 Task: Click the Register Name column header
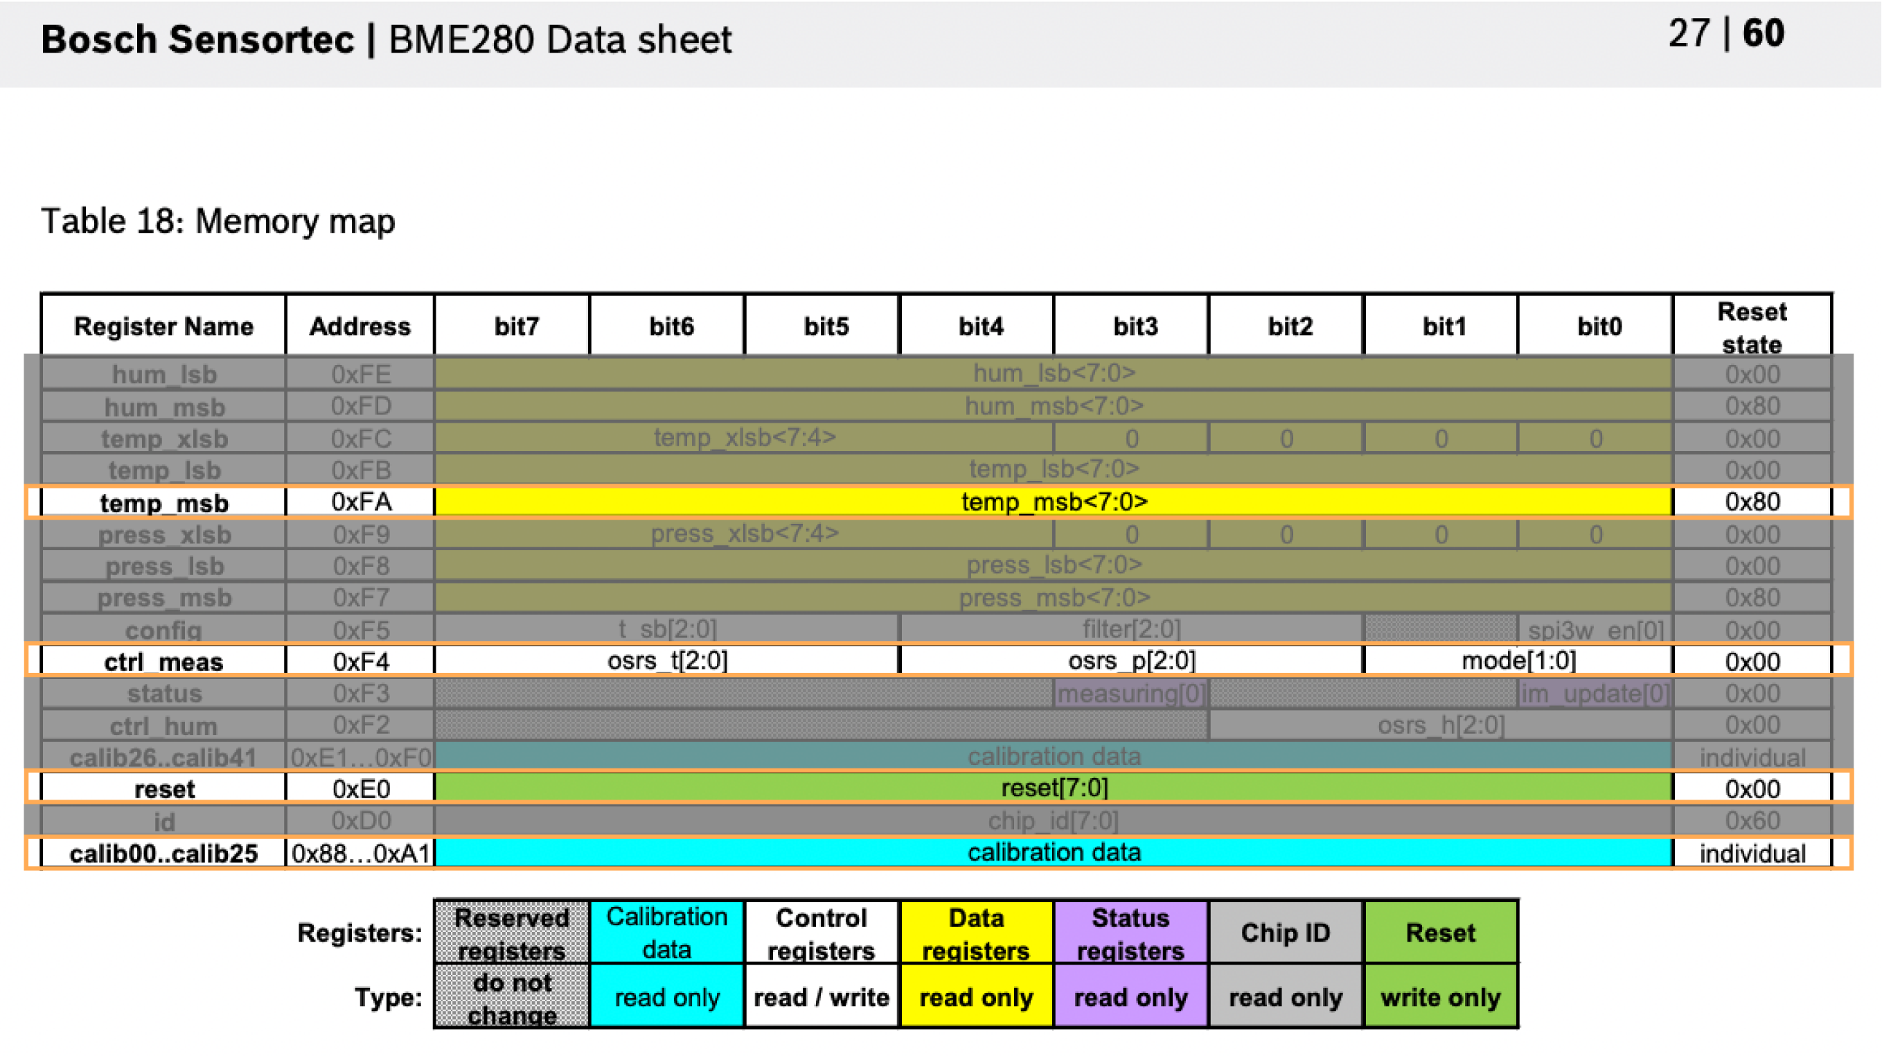point(163,326)
